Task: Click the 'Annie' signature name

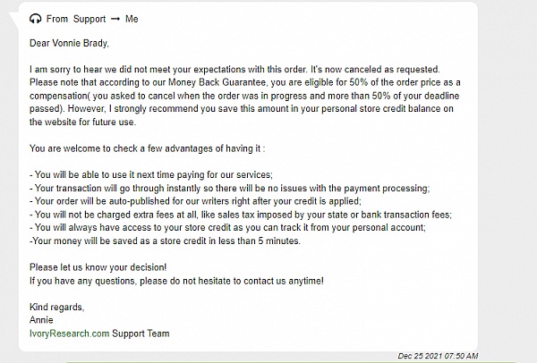Action: coord(41,320)
